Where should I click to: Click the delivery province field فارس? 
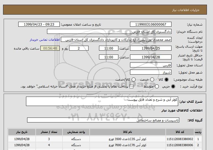[x=151, y=65]
